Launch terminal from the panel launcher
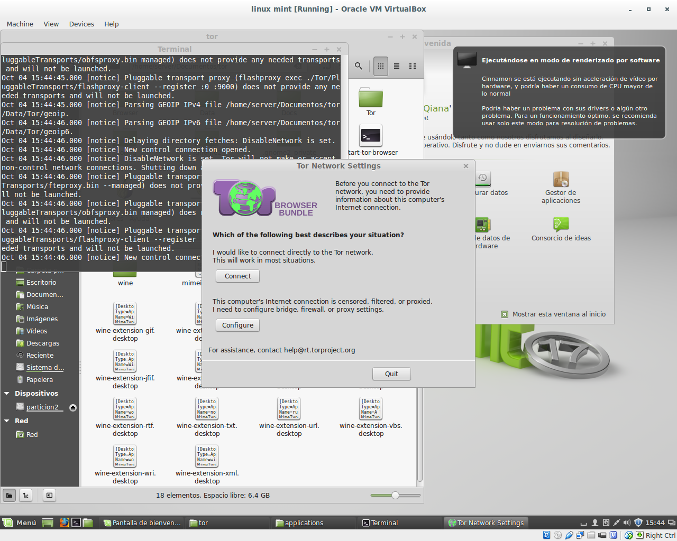This screenshot has width=677, height=541. (x=76, y=523)
